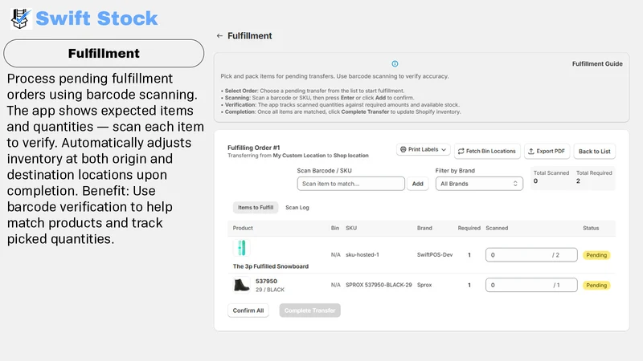Click the Status column header
The width and height of the screenshot is (643, 361).
tap(591, 228)
